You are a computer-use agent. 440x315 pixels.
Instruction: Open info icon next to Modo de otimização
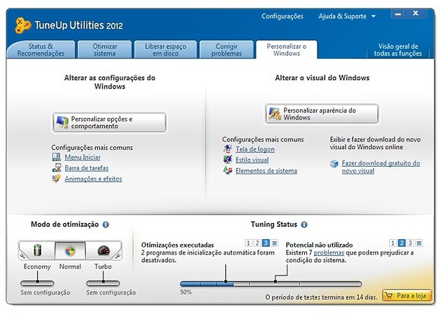coord(106,224)
